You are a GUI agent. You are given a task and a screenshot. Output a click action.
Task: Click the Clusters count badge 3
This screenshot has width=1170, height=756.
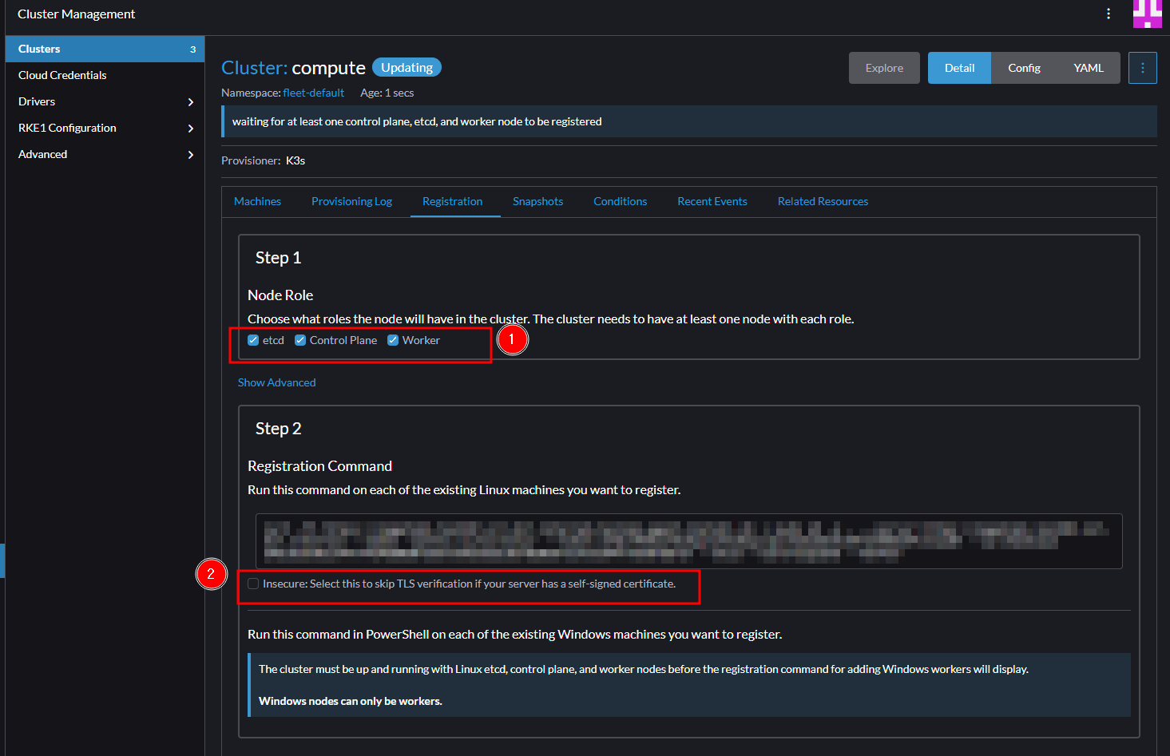(x=192, y=49)
